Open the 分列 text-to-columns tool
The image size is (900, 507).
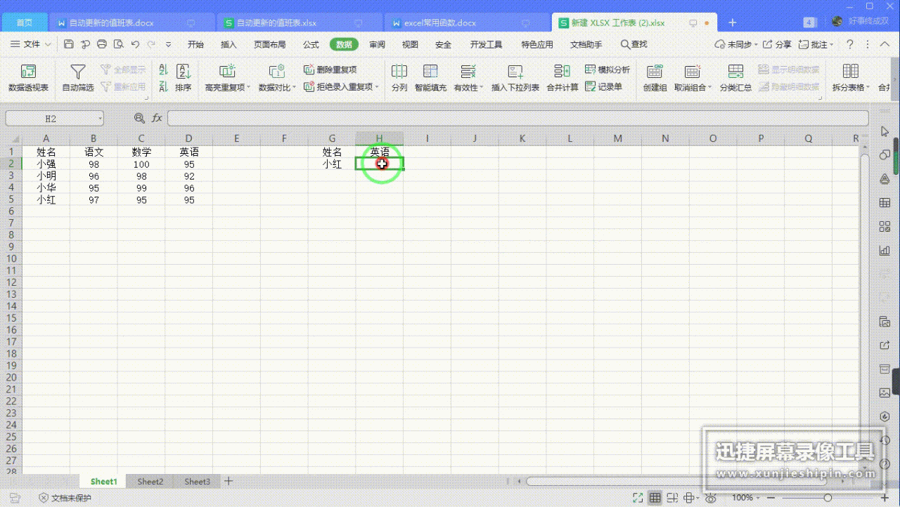click(x=399, y=78)
